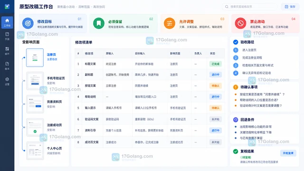Image resolution: width=304 pixels, height=171 pixels.
Task: Click rollback item 出现影响核心功能的异常
Action: [x=256, y=127]
